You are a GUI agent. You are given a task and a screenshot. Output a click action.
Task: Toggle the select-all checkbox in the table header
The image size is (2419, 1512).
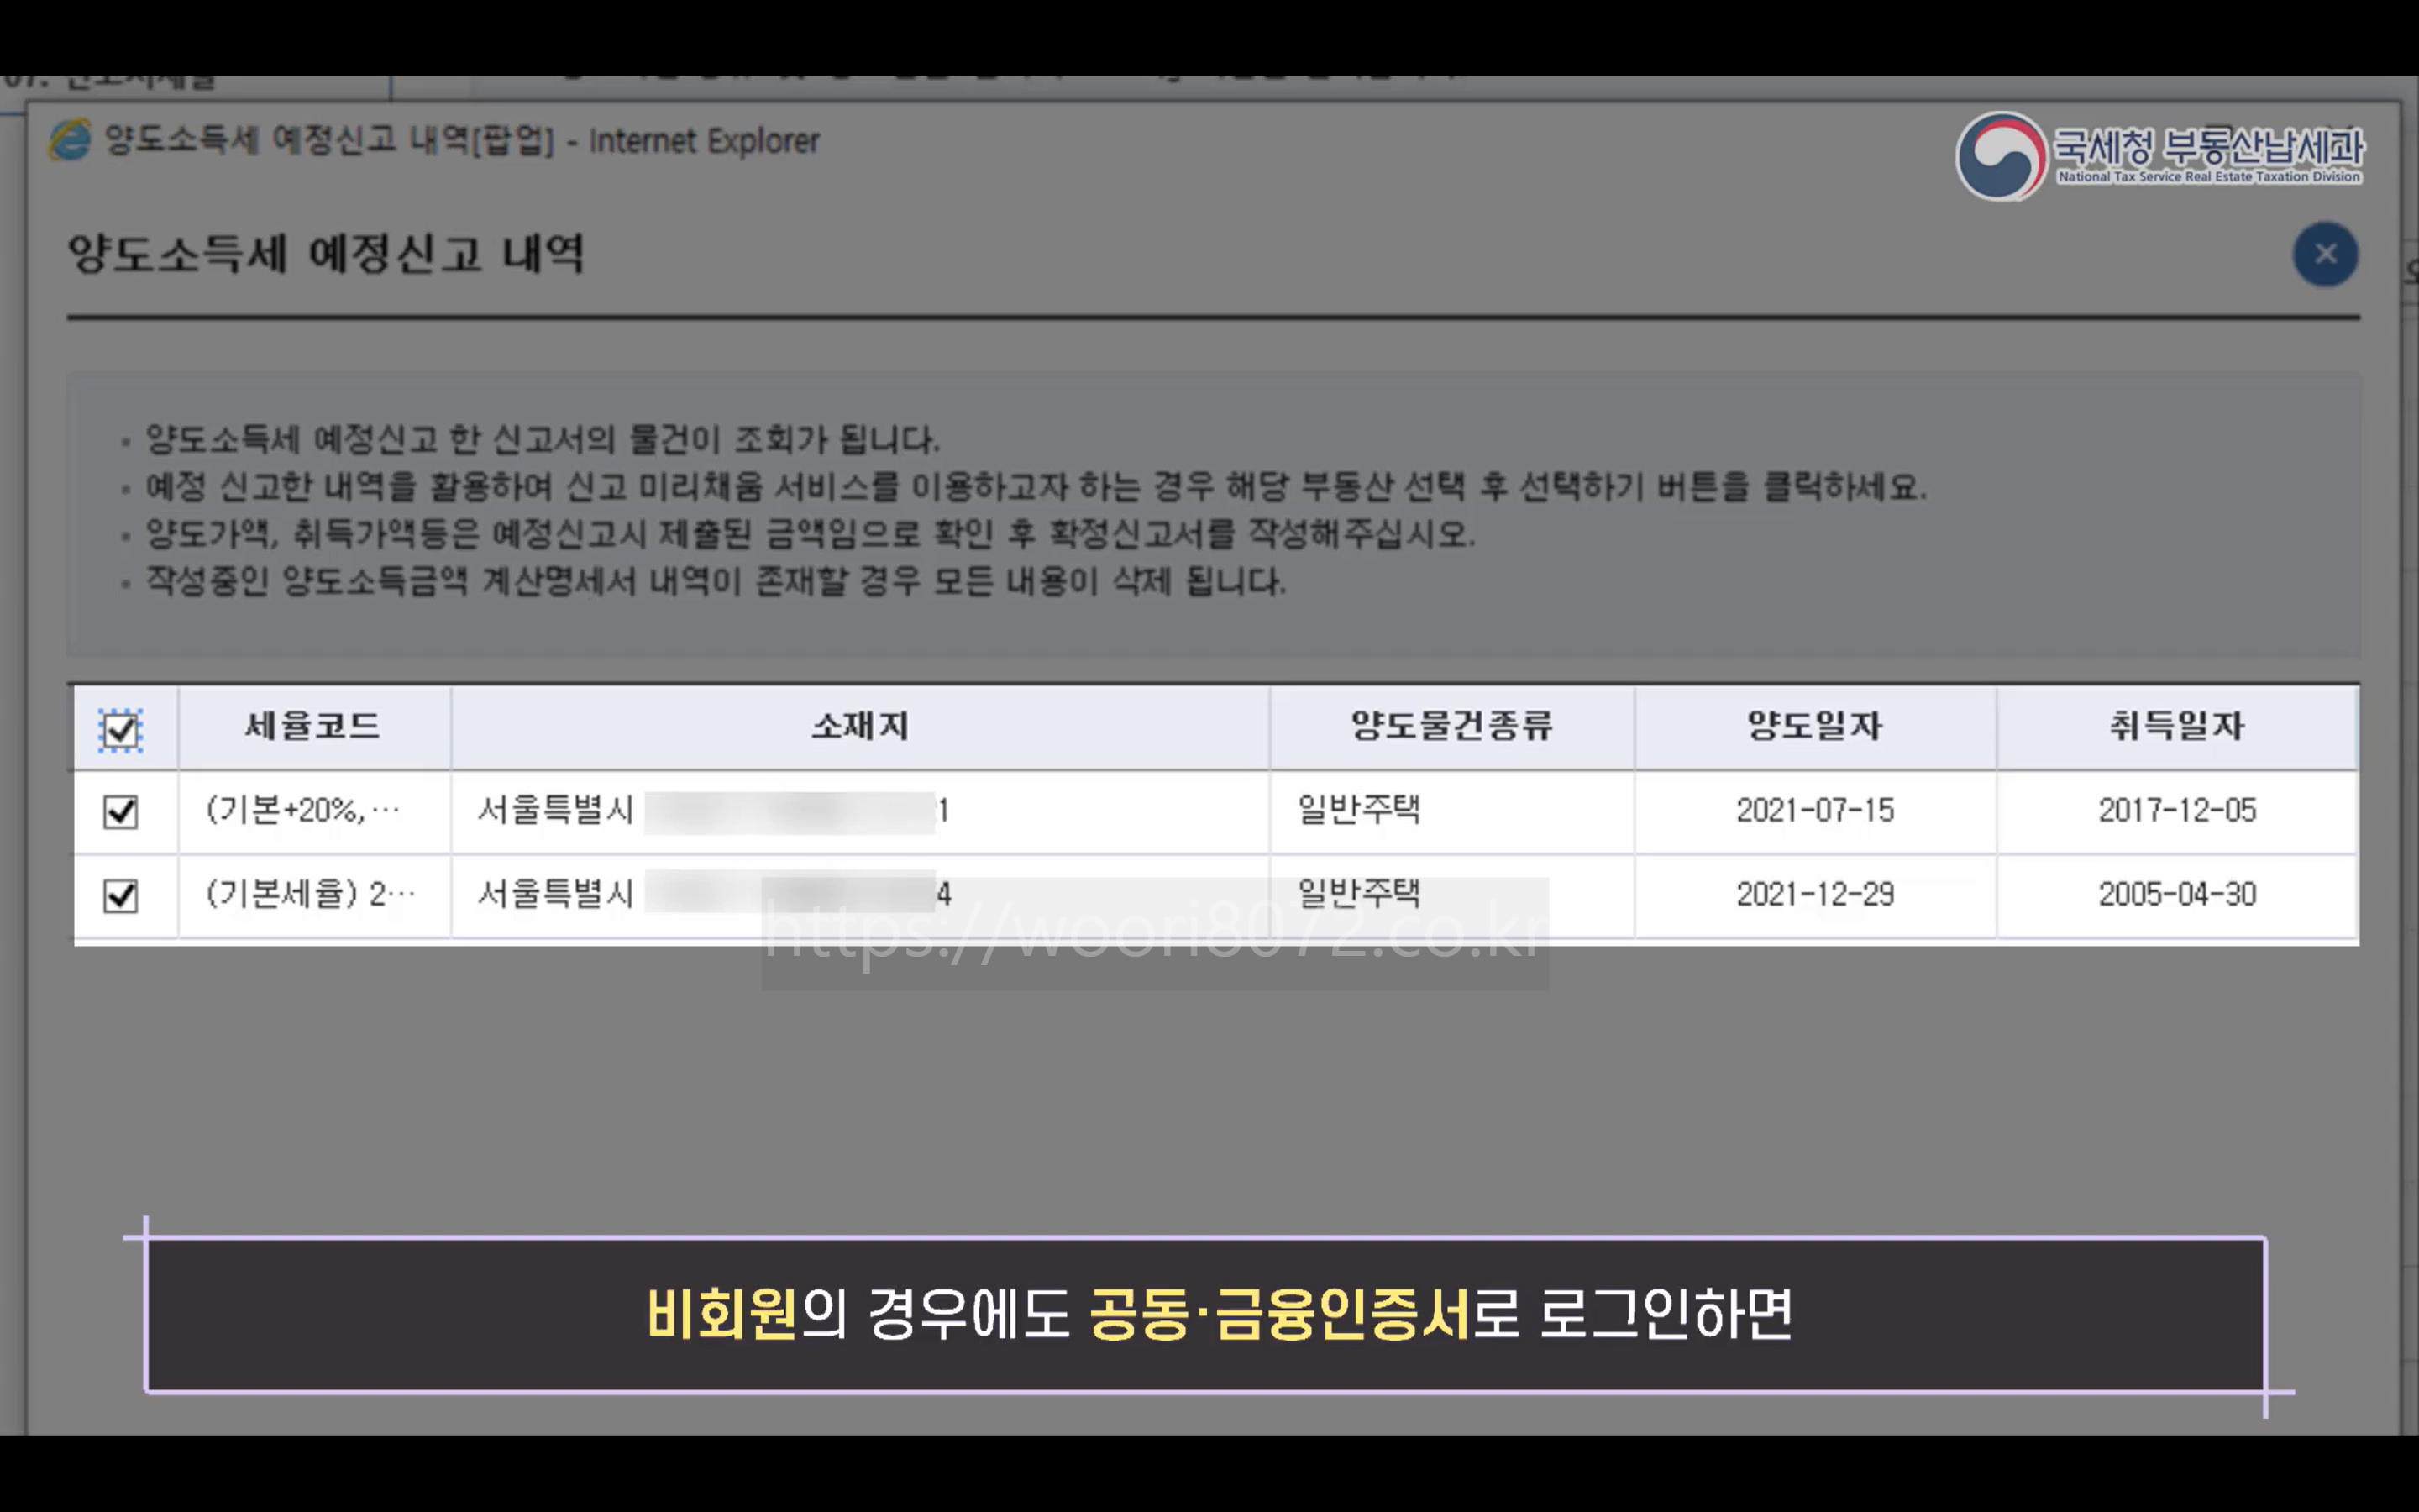tap(121, 729)
